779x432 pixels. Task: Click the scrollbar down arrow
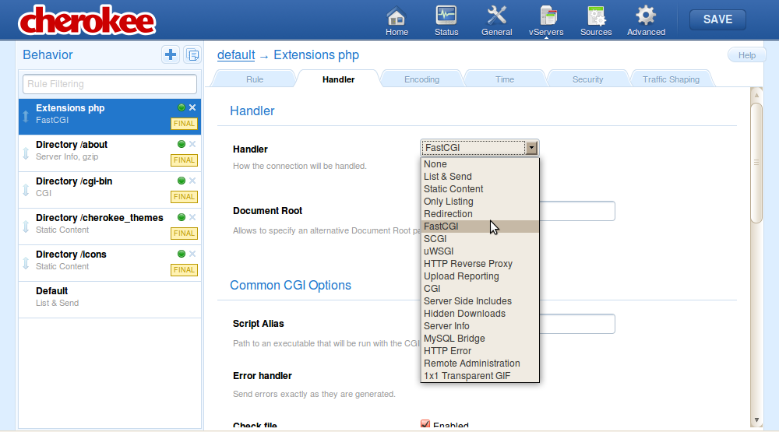[x=756, y=420]
